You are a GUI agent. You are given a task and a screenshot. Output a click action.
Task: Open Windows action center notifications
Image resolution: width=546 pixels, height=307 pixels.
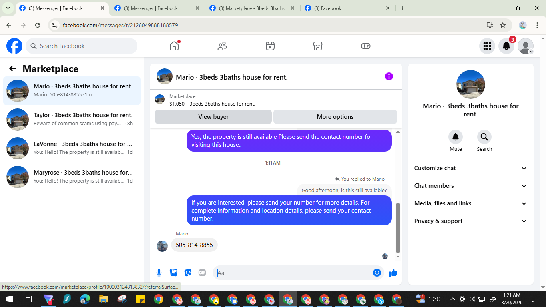point(533,299)
